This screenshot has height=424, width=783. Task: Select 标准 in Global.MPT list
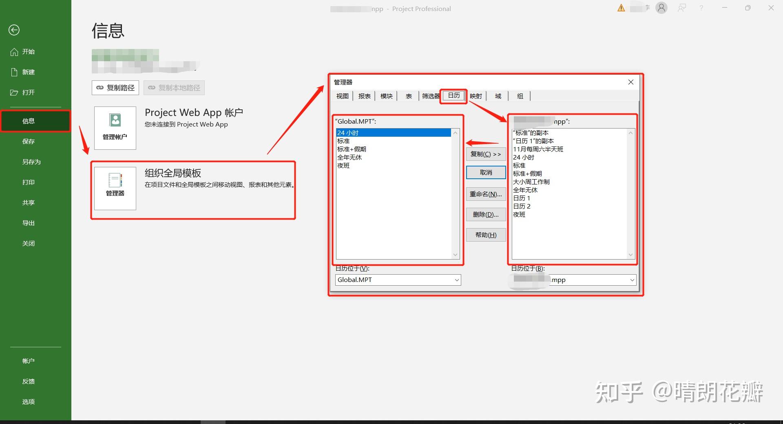[394, 141]
